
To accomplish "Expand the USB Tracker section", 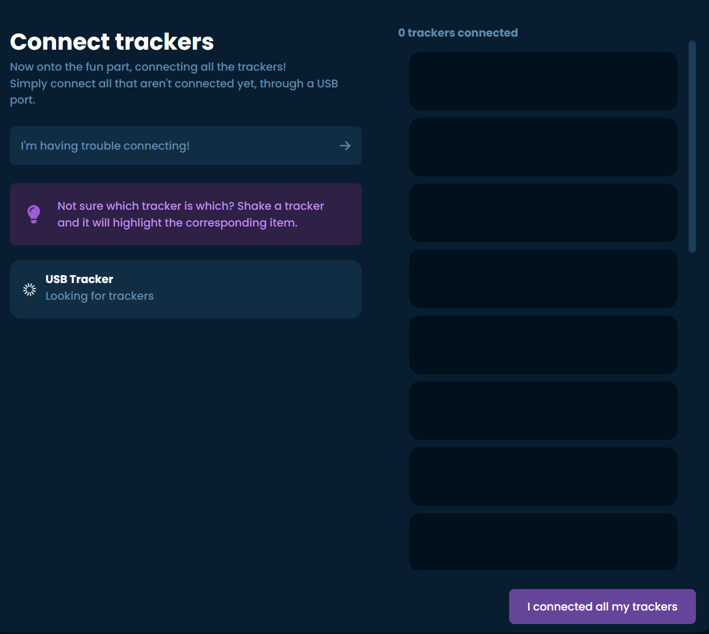I will coord(186,289).
